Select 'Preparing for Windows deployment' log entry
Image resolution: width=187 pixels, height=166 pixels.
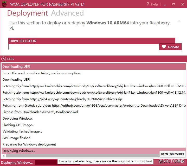[94, 144]
